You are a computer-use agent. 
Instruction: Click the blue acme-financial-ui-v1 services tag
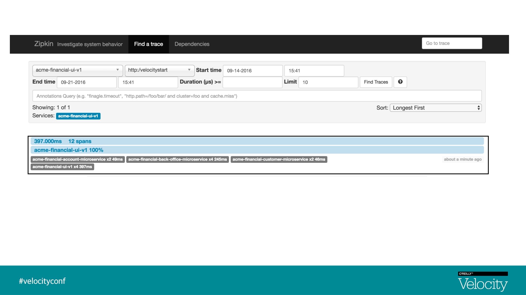[x=78, y=116]
